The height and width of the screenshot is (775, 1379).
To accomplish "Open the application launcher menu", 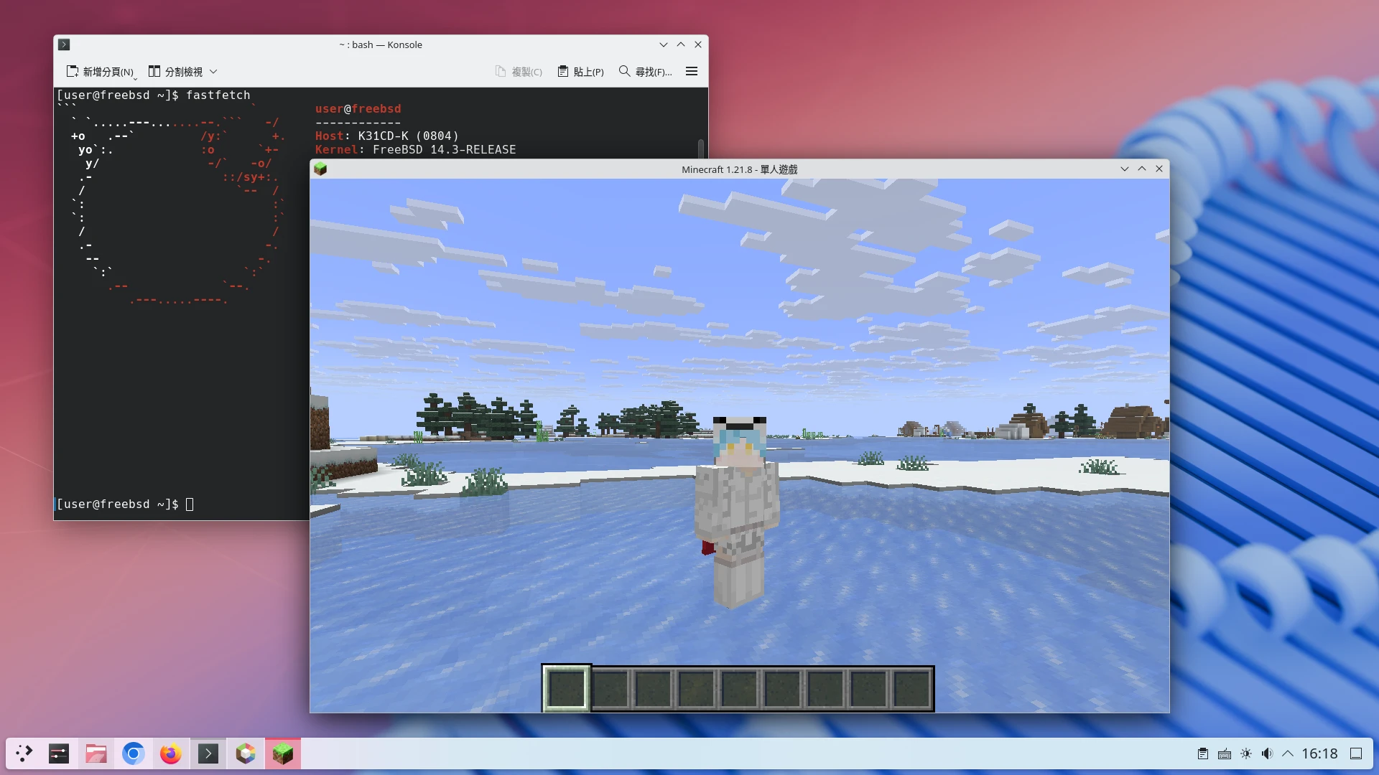I will coord(24,753).
